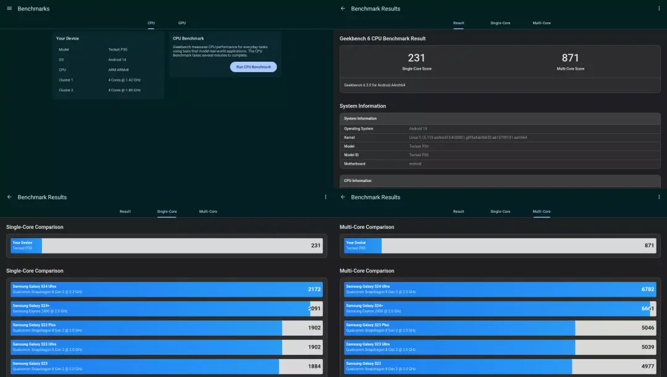Open three-dot menu on Geekbench 6 CPU Result screen
The height and width of the screenshot is (377, 667).
(659, 9)
